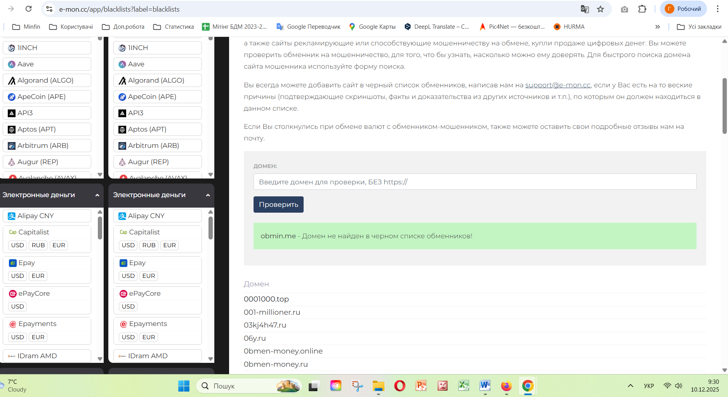Viewport: 728px width, 397px height.
Task: Show hidden tray icons with the chevron
Action: (631, 386)
